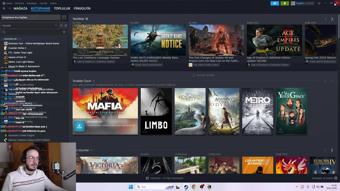Open advanced filter lines icon beside search
Image resolution: width=340 pixels, height=191 pixels.
coord(64,32)
